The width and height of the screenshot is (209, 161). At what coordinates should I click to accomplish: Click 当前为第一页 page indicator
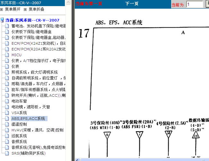tap(89, 4)
